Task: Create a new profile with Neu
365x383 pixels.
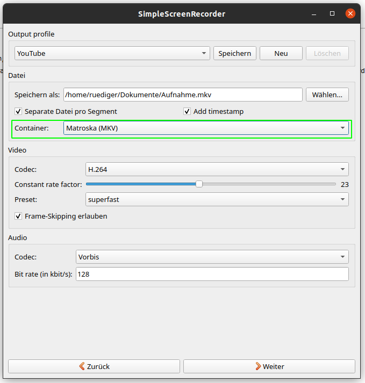Action: pyautogui.click(x=281, y=53)
